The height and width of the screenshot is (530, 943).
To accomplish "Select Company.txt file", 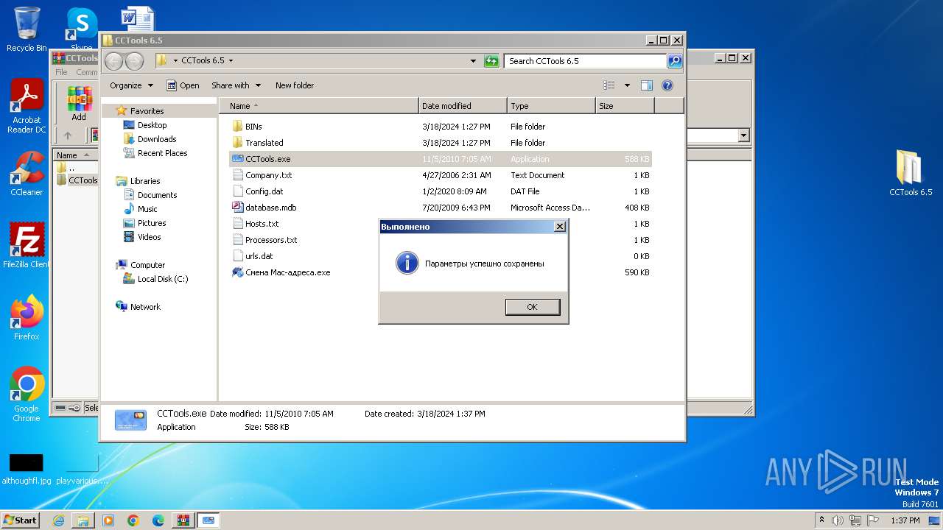I will [441, 175].
